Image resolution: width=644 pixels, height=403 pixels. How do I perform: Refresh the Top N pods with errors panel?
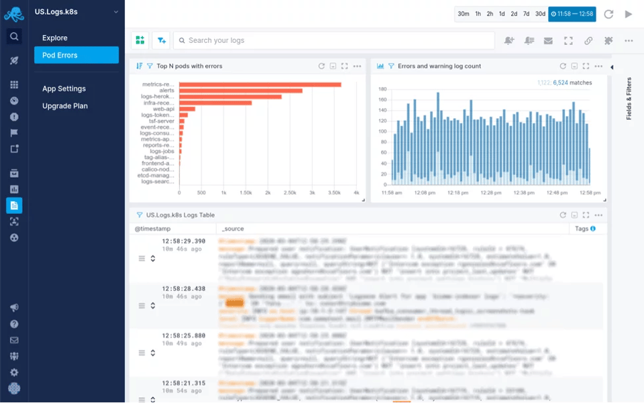321,66
